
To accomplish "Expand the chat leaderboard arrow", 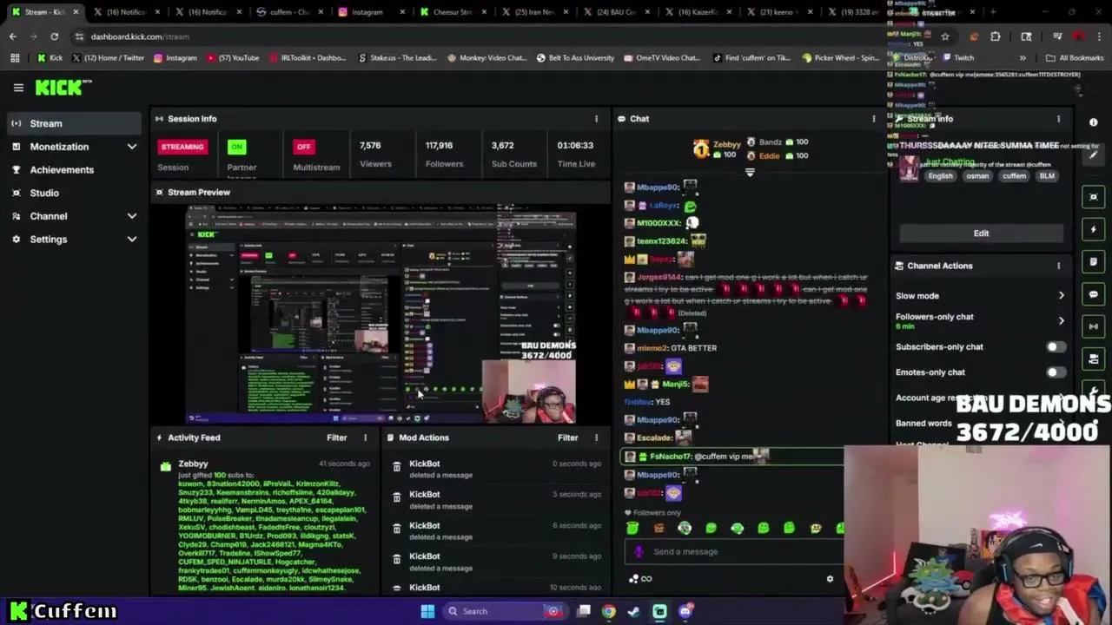I will [x=750, y=172].
